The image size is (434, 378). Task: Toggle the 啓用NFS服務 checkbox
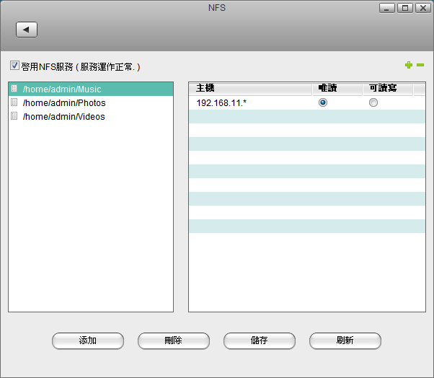[x=14, y=66]
